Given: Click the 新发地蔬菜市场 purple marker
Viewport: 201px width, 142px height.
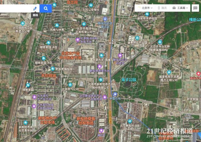Looking at the screenshot, I should [x=99, y=67].
